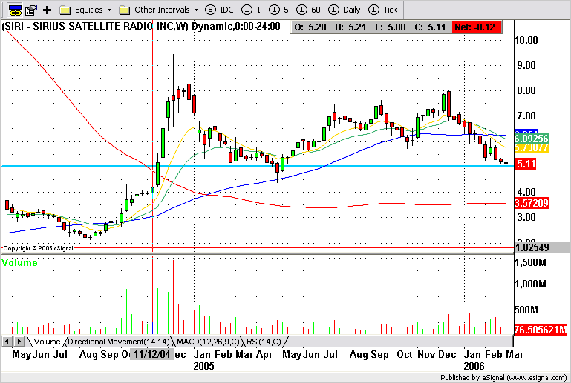Screen dimensions: 571x383
Task: Click the chart link icon in toolbar
Action: pyautogui.click(x=15, y=10)
